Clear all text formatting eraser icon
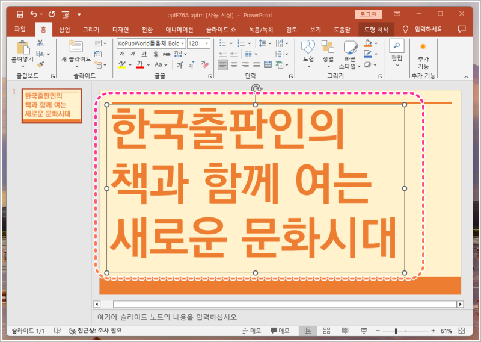The image size is (481, 342). [x=205, y=64]
